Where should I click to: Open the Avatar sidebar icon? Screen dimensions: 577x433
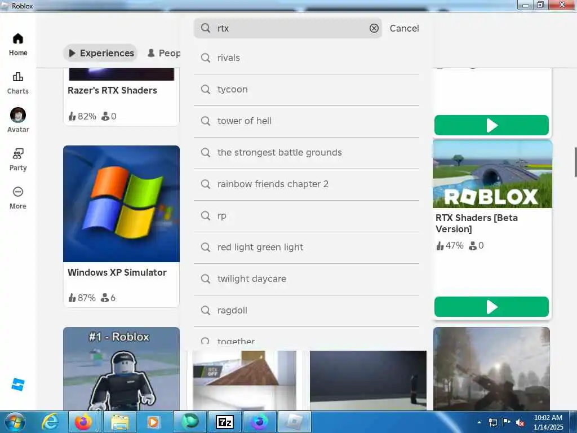coord(17,115)
